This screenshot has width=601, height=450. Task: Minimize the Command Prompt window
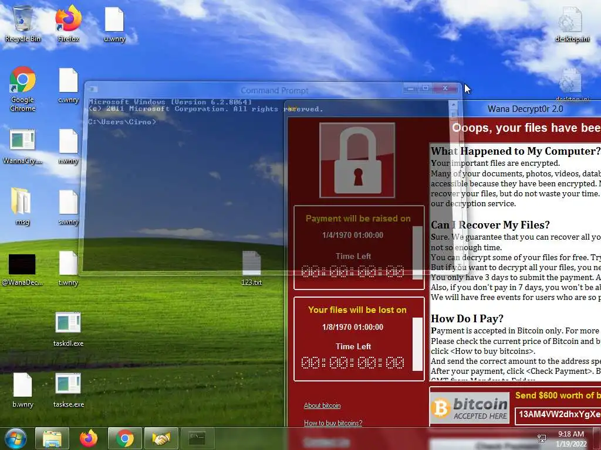pyautogui.click(x=410, y=88)
